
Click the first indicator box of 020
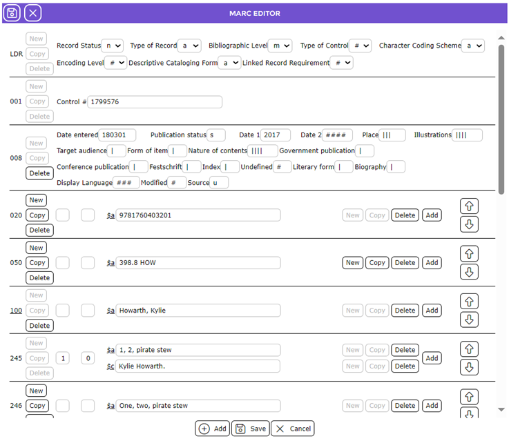pyautogui.click(x=63, y=215)
